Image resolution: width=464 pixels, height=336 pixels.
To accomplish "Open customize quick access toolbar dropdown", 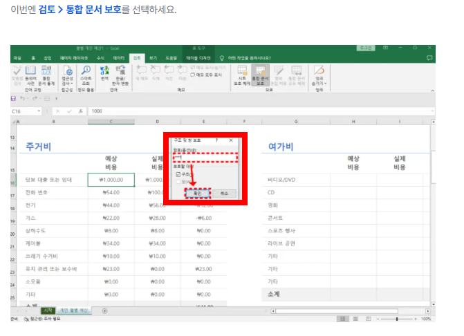I will [56, 98].
